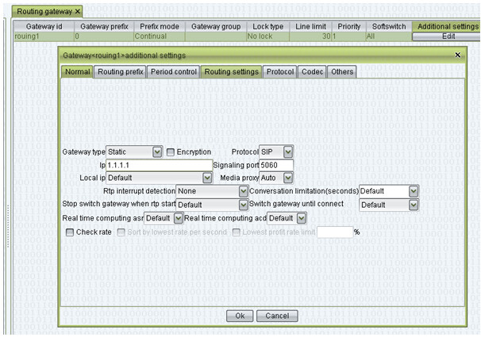Close the Routing gateway tab
The width and height of the screenshot is (481, 337).
[77, 11]
